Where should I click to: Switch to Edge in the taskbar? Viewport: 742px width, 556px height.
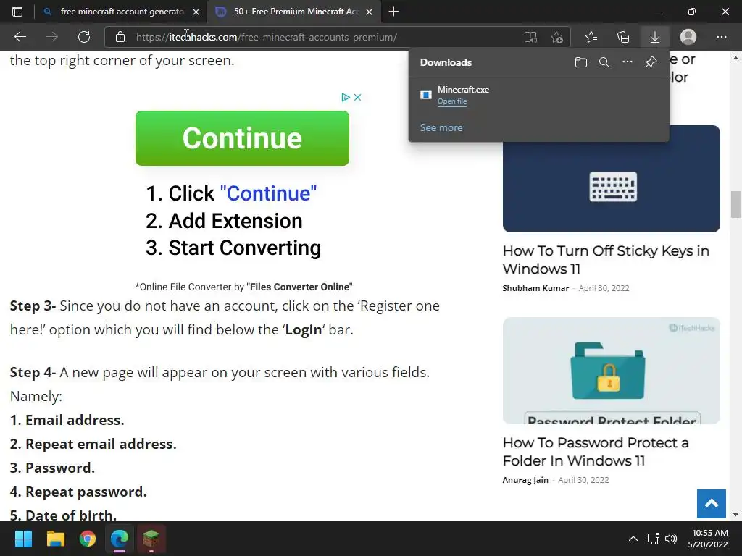tap(120, 539)
